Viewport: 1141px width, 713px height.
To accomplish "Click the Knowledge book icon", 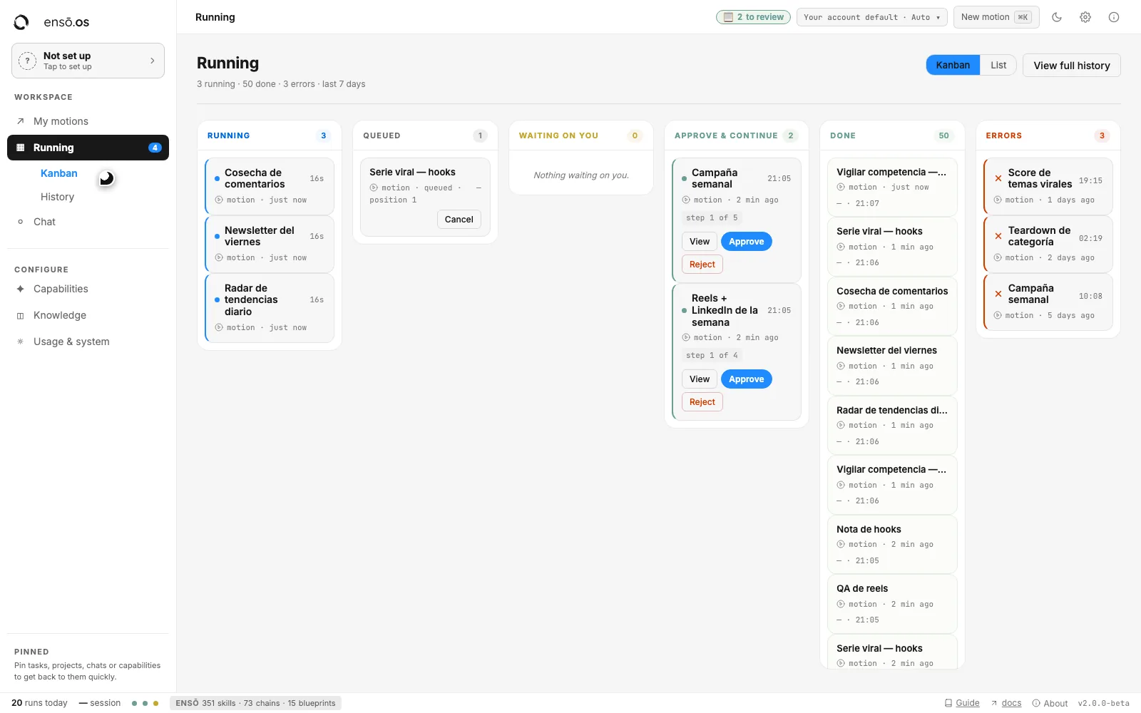I will 21,315.
